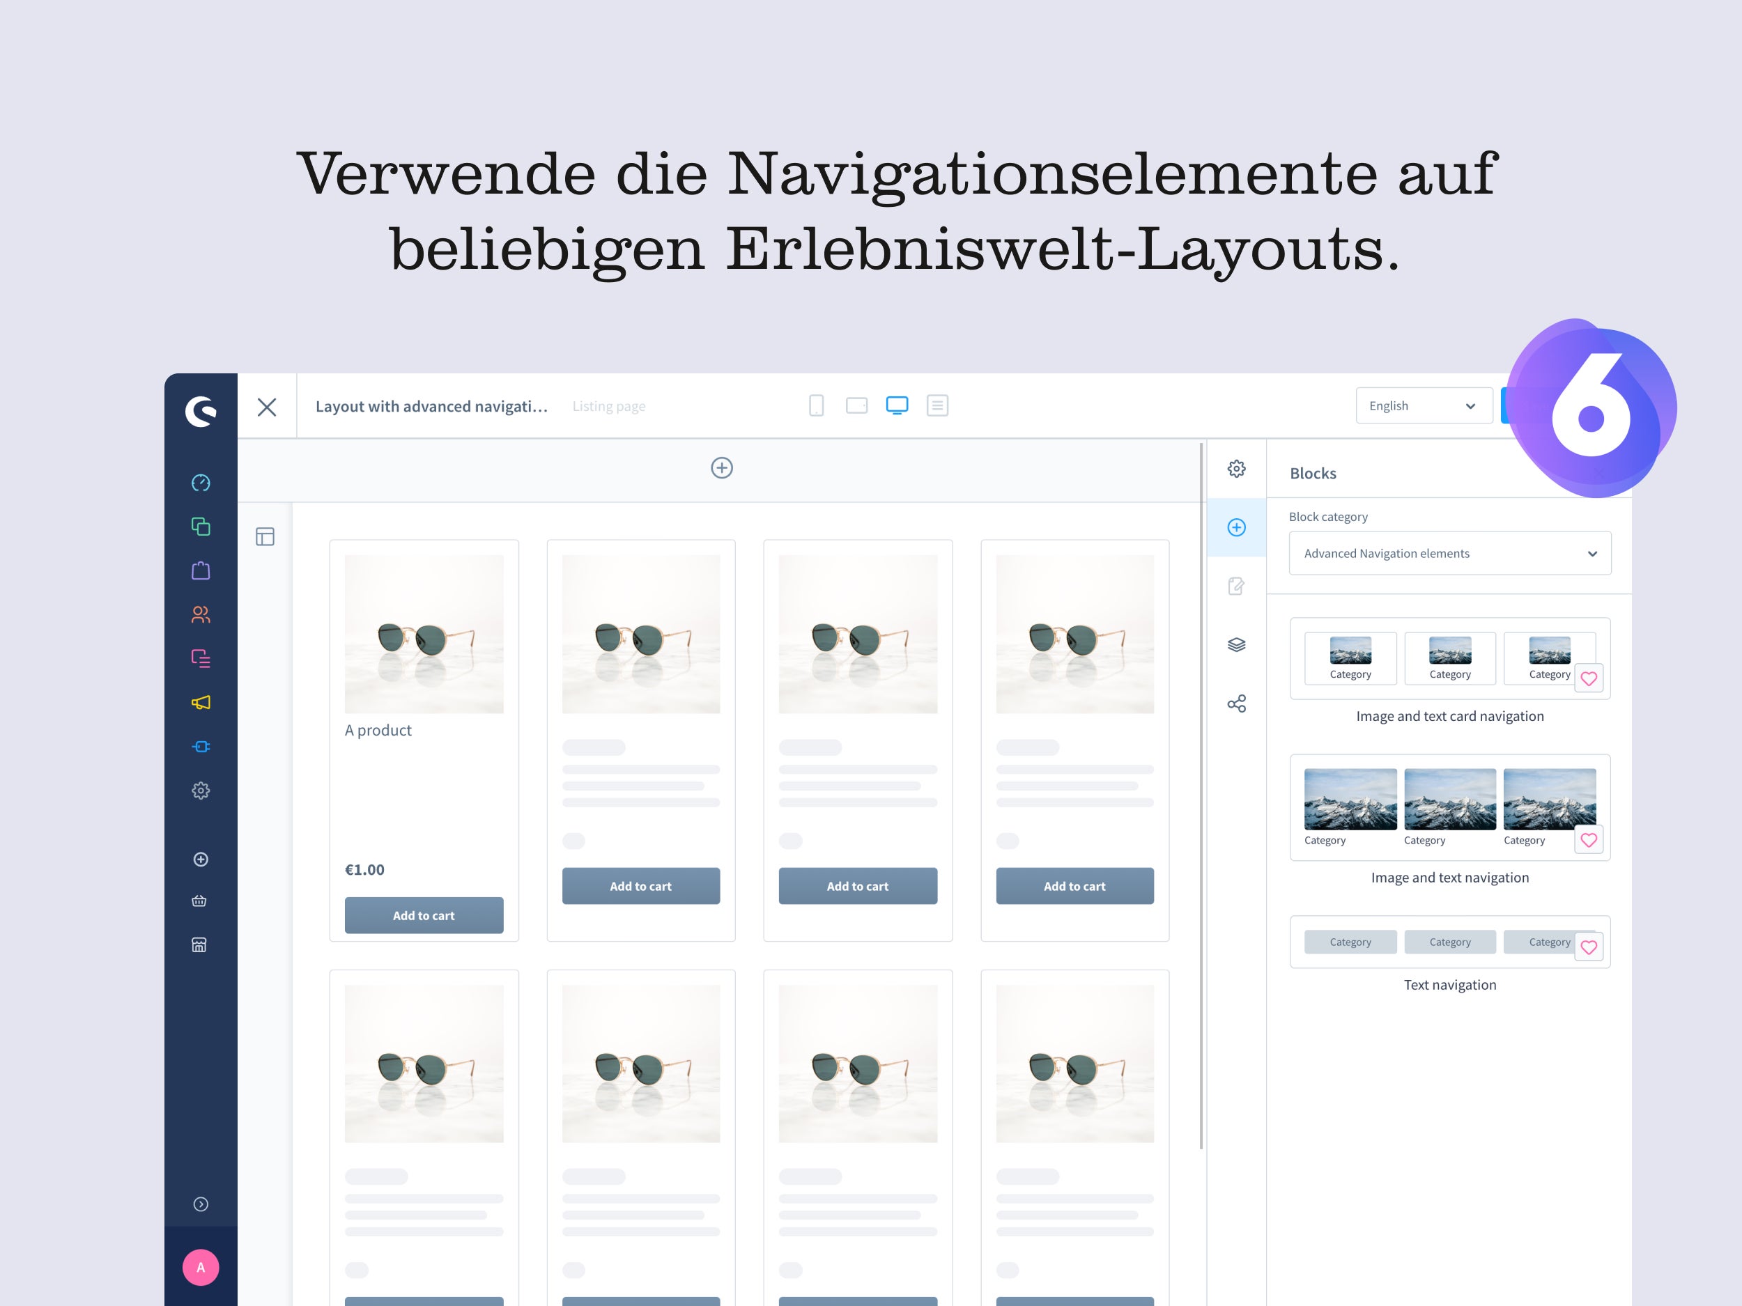1742x1306 pixels.
Task: Open the Content layout icon
Action: [x=201, y=659]
